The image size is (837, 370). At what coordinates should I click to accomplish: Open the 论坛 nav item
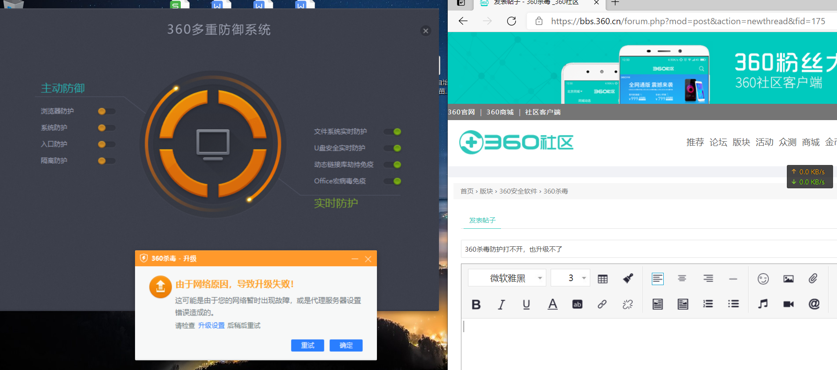tap(718, 142)
